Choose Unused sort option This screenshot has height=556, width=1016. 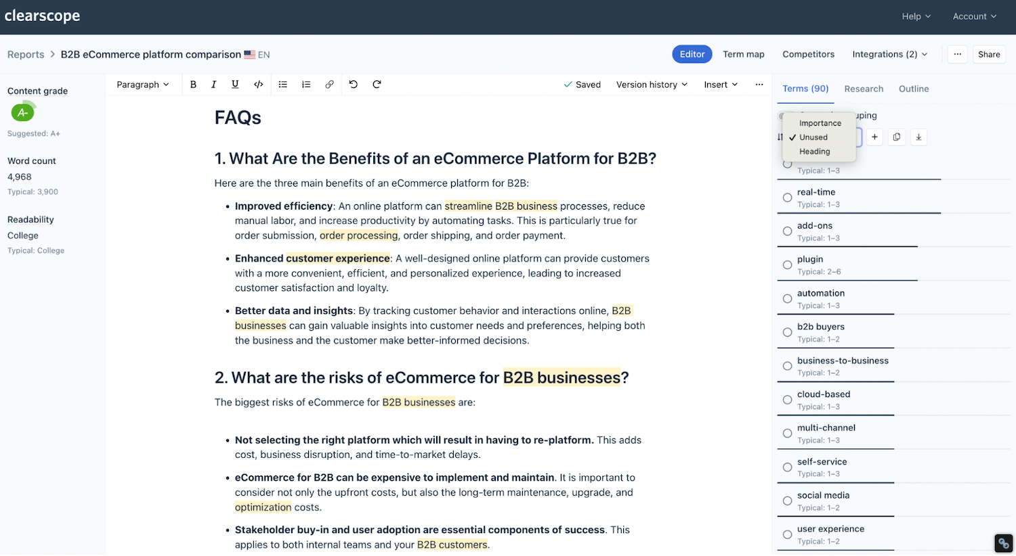[x=820, y=137]
